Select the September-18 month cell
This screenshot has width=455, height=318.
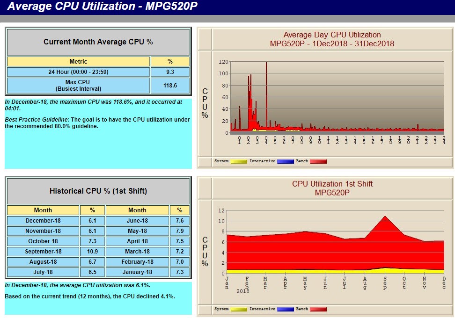point(43,252)
